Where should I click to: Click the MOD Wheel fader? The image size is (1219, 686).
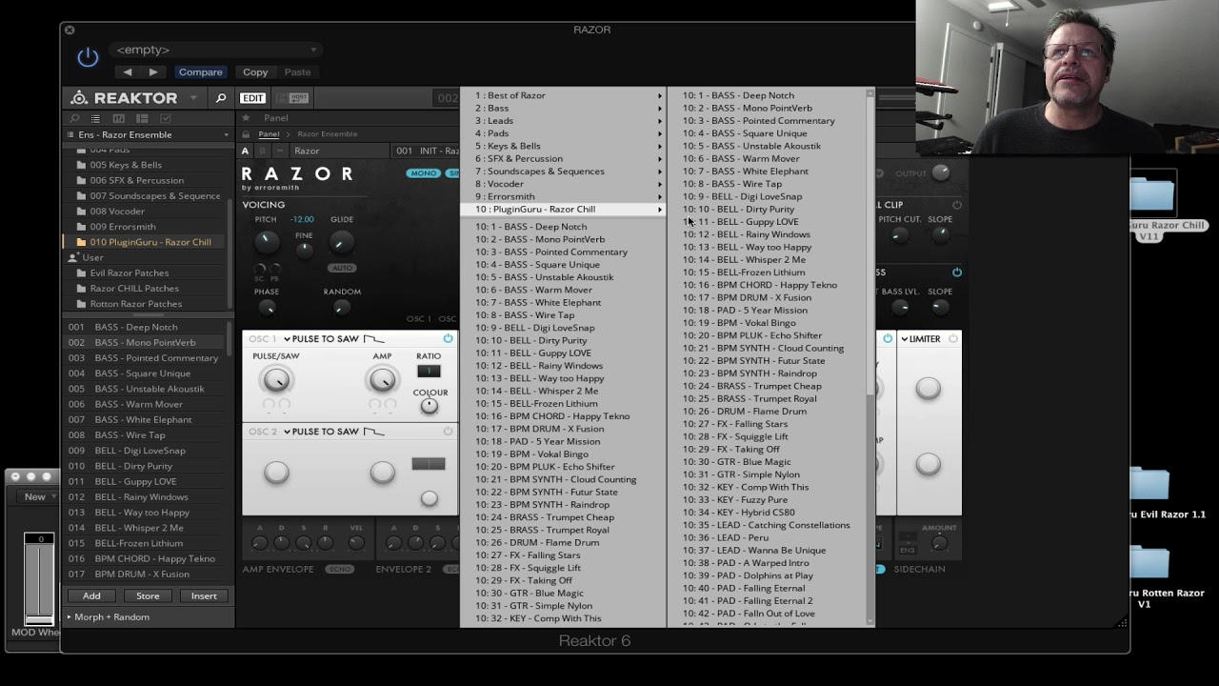39,578
